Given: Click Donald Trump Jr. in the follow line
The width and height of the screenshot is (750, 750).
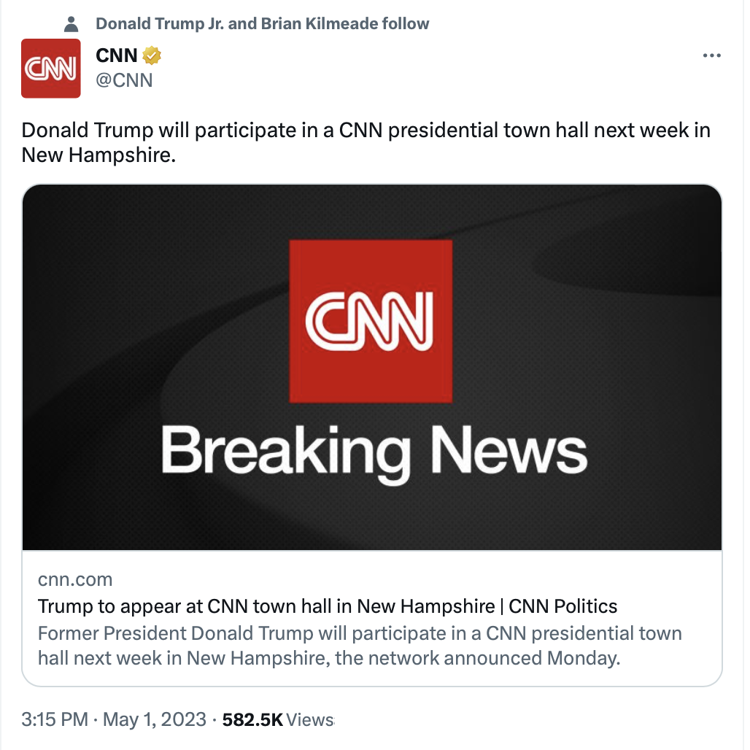Looking at the screenshot, I should [160, 23].
